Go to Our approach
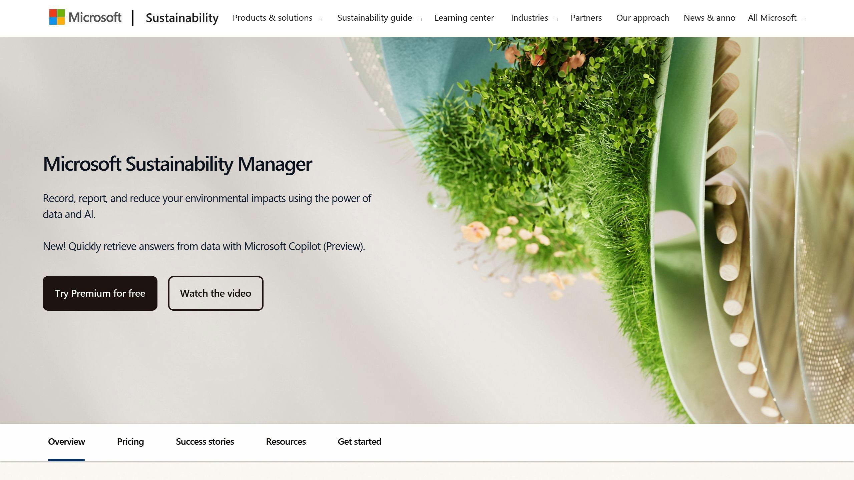This screenshot has width=854, height=480. pyautogui.click(x=643, y=18)
